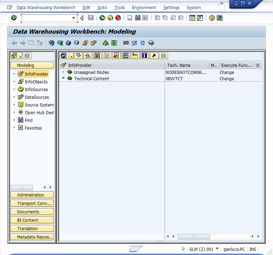Collapse all nodes with the double-up-arrow icon

(x=88, y=56)
